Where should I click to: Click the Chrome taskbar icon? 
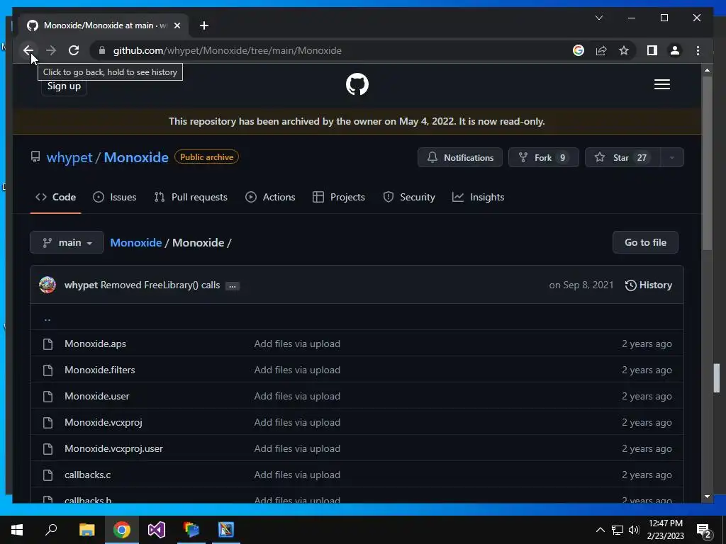pyautogui.click(x=121, y=530)
